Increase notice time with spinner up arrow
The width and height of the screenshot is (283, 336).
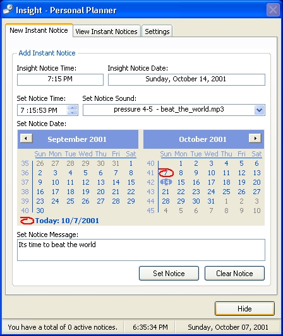[73, 108]
